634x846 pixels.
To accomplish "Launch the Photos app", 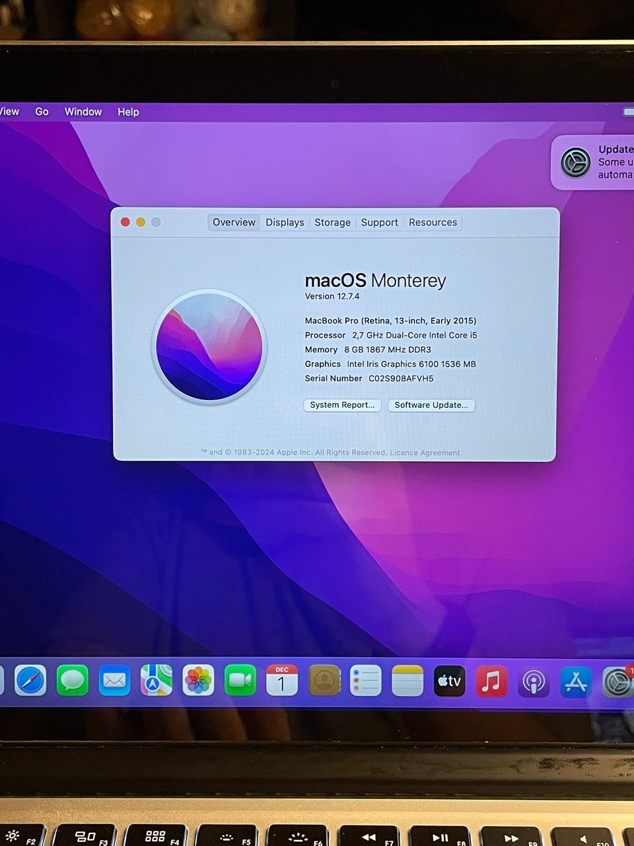I will [x=198, y=681].
